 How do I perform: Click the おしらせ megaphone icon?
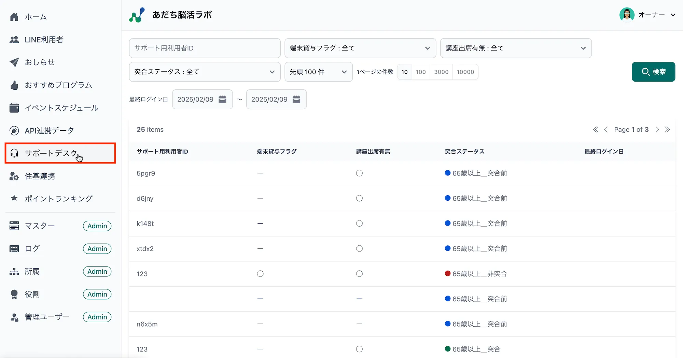coord(14,62)
